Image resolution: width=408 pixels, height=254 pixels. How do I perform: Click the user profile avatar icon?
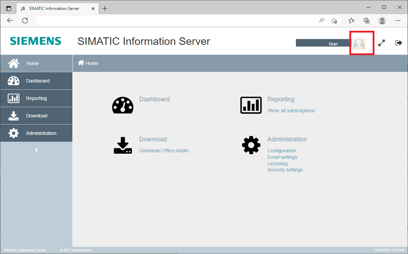coord(359,43)
